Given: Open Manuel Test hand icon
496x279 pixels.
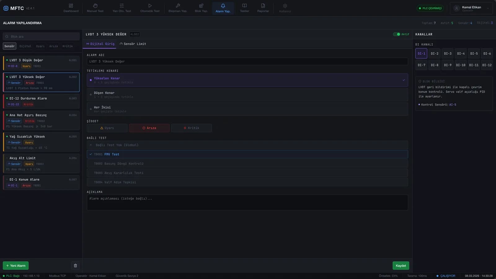Looking at the screenshot, I should coord(95,6).
